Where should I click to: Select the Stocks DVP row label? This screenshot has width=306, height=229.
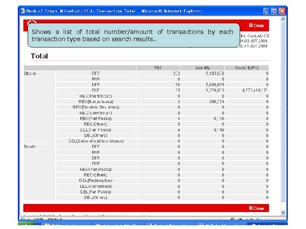pos(96,90)
